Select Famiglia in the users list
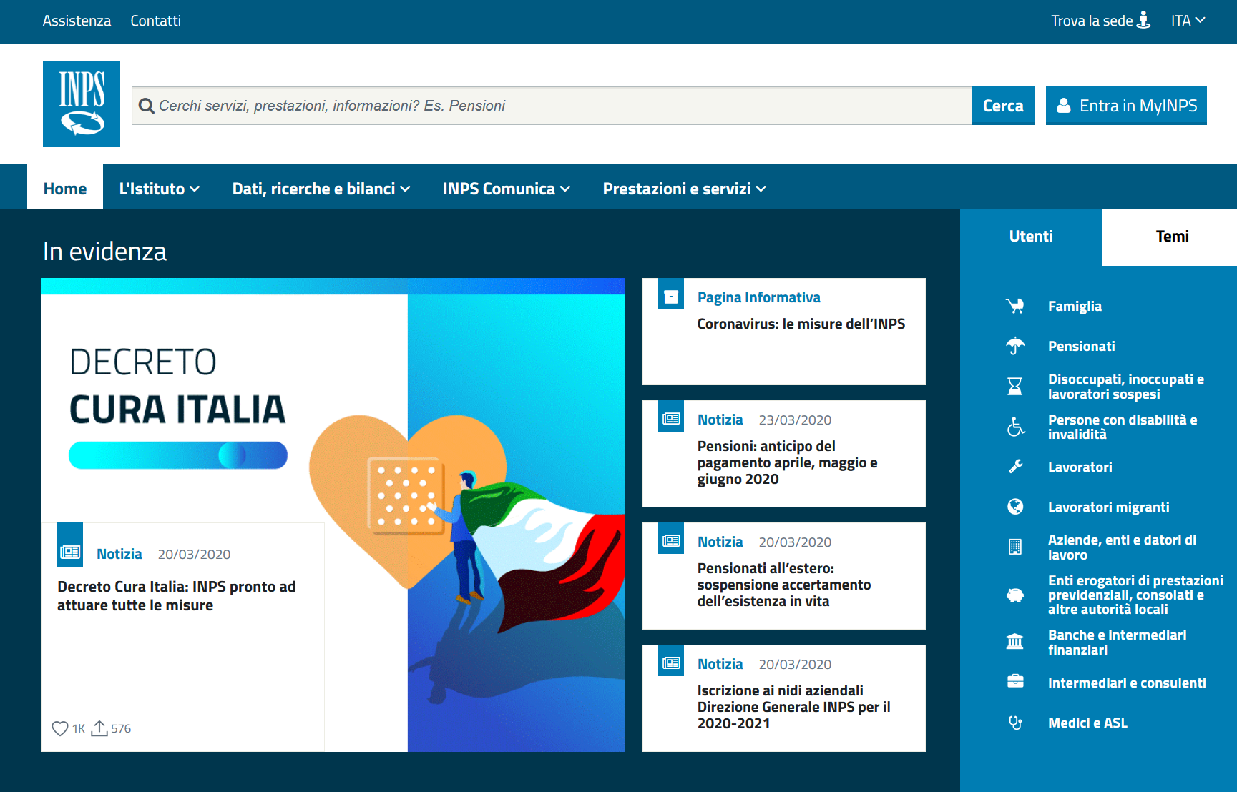The height and width of the screenshot is (799, 1237). (1075, 306)
